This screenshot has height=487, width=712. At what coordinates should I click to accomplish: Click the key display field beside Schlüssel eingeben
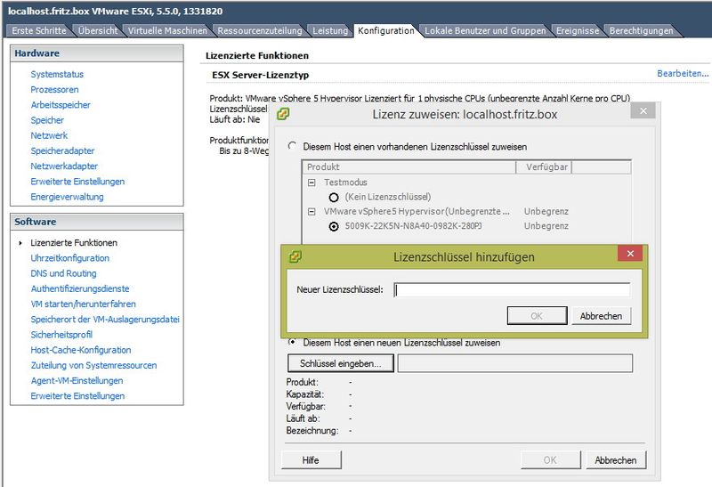(x=515, y=363)
